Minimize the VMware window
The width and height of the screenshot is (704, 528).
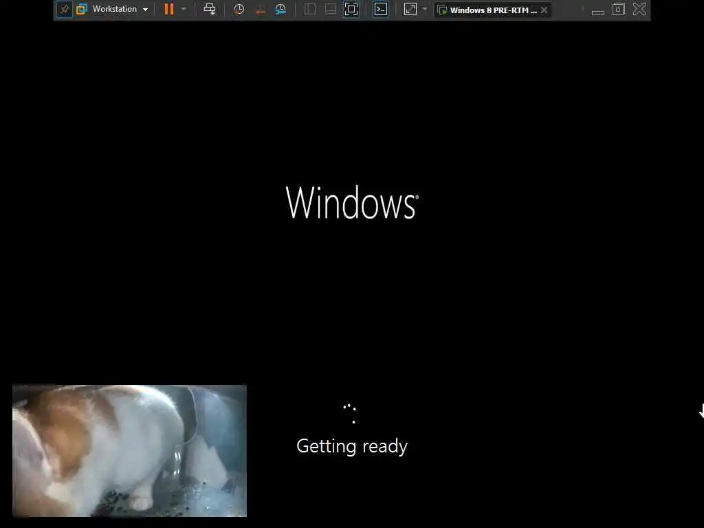[x=598, y=12]
